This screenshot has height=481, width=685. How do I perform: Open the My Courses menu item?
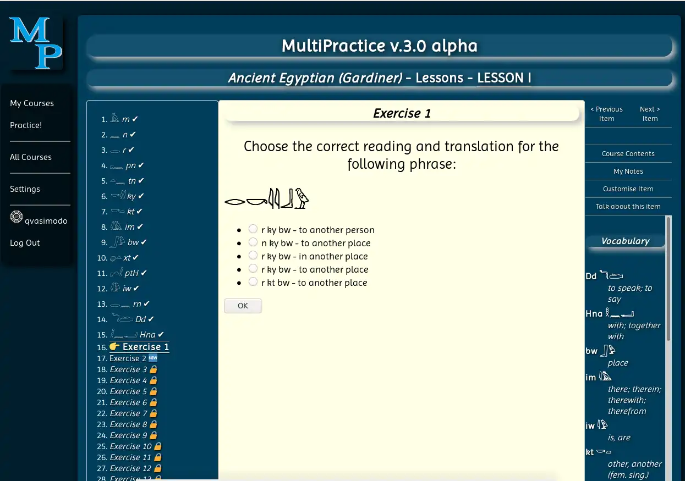click(32, 103)
